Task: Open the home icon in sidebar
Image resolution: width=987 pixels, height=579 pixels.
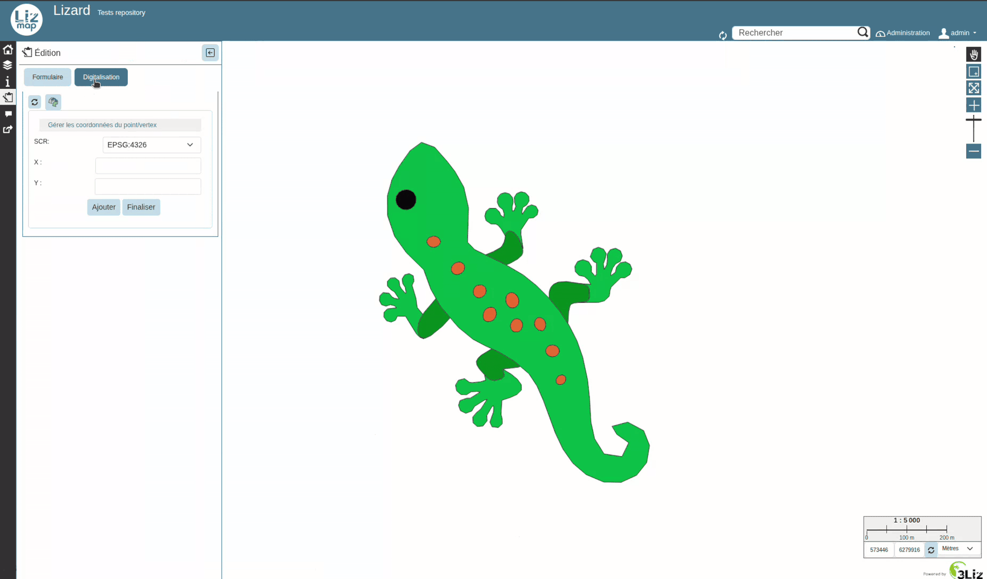Action: [x=8, y=49]
